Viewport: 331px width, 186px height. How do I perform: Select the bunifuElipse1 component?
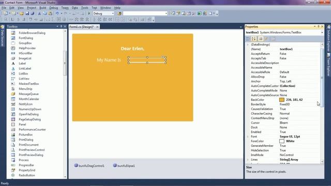click(x=124, y=166)
